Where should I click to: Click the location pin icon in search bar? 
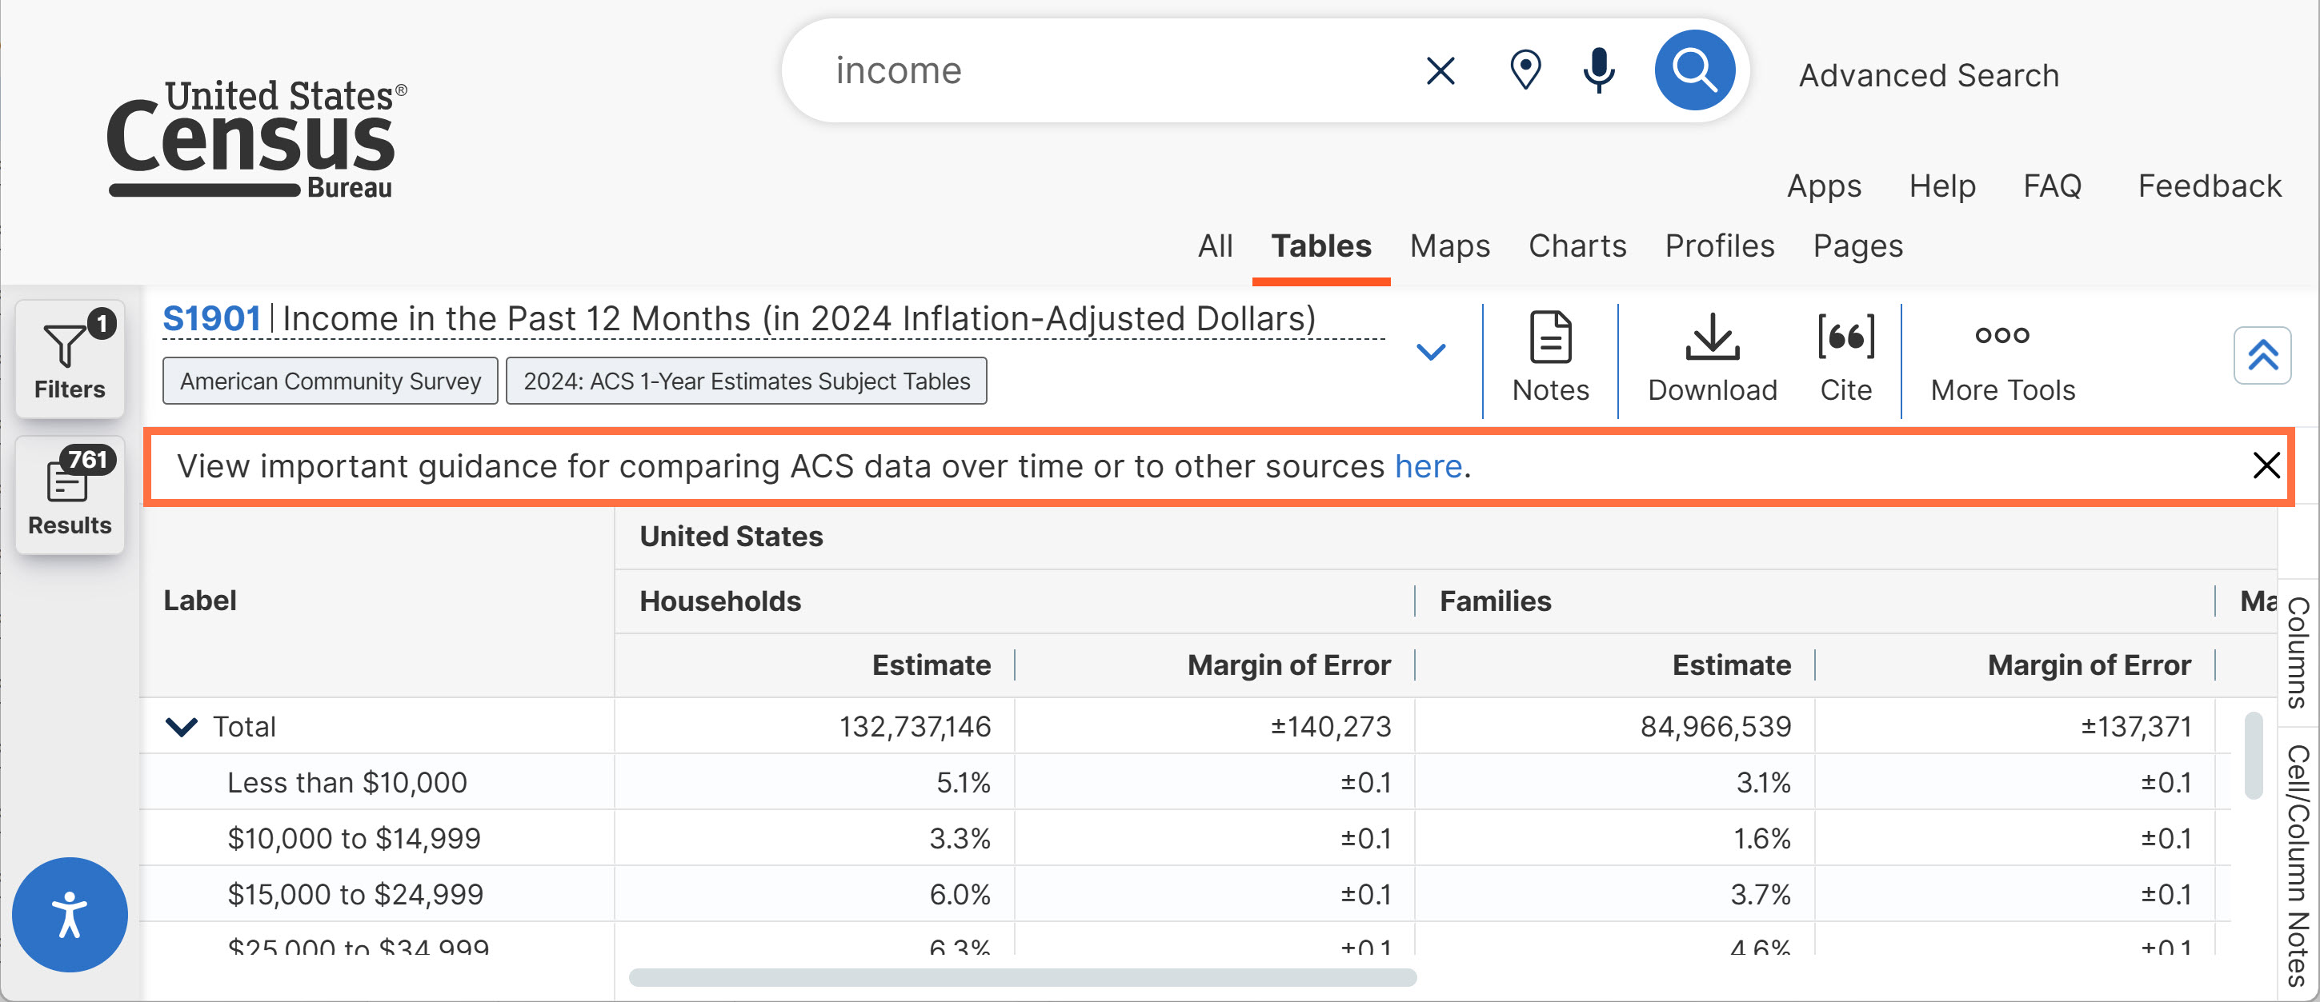1525,70
